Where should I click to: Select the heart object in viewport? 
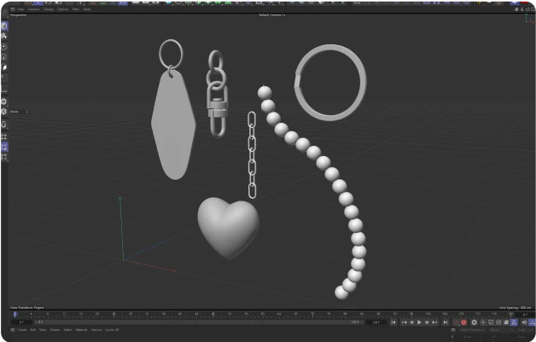pyautogui.click(x=229, y=228)
